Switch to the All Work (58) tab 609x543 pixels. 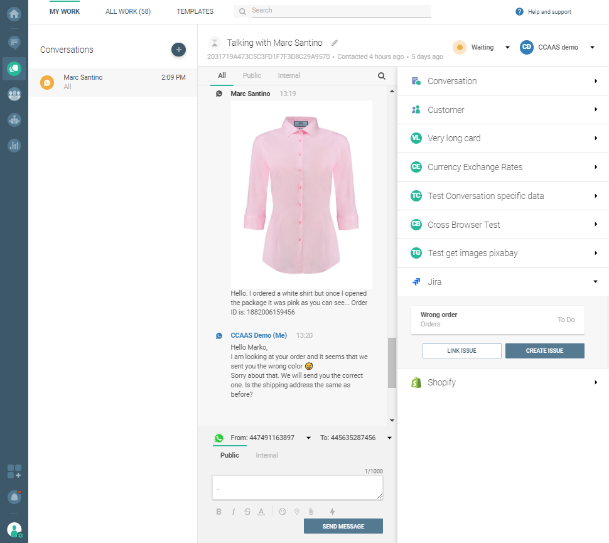[x=128, y=11]
